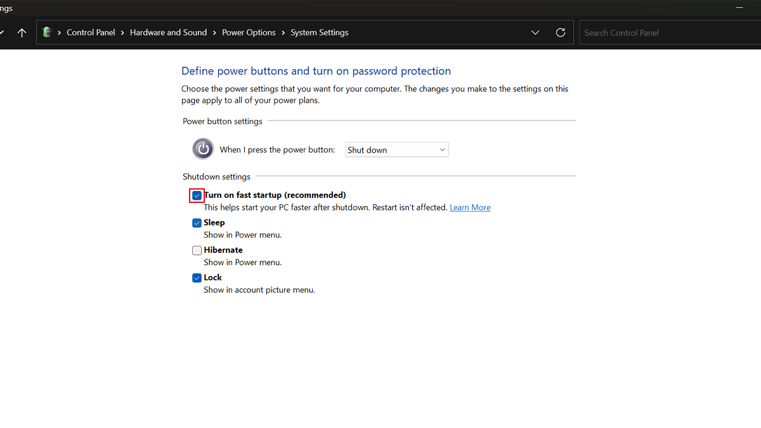Click the Control Panel icon in address bar
The width and height of the screenshot is (761, 428).
pyautogui.click(x=47, y=32)
